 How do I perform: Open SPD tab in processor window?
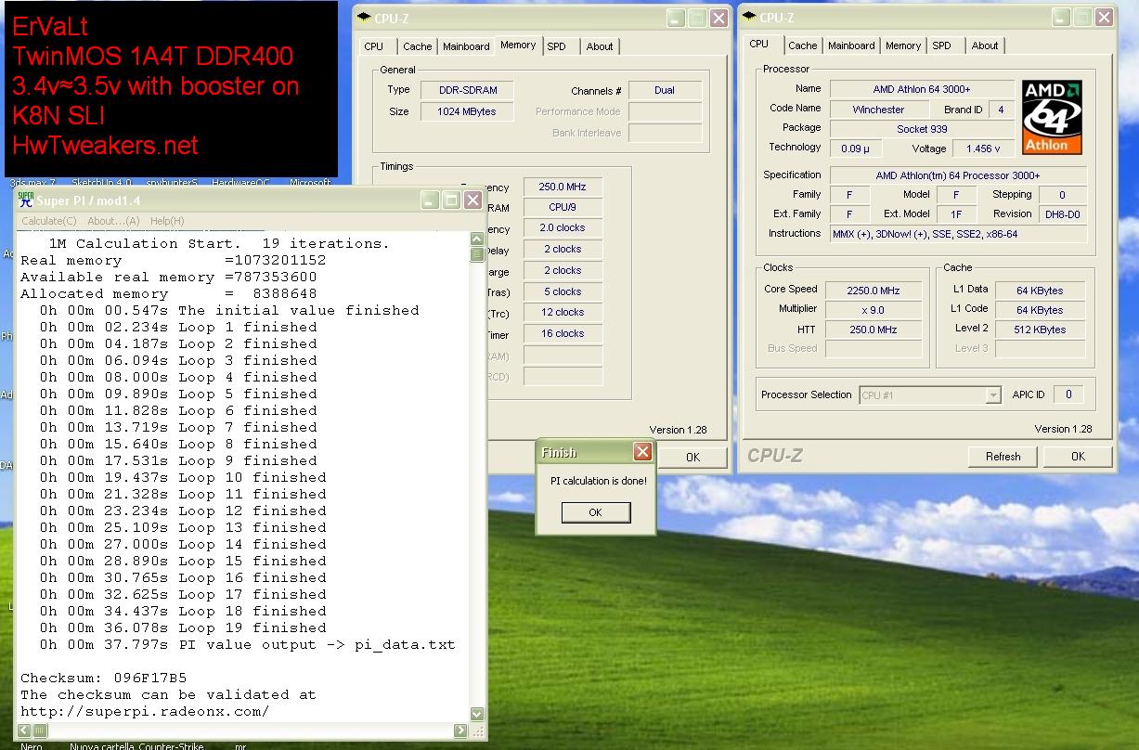(x=942, y=45)
